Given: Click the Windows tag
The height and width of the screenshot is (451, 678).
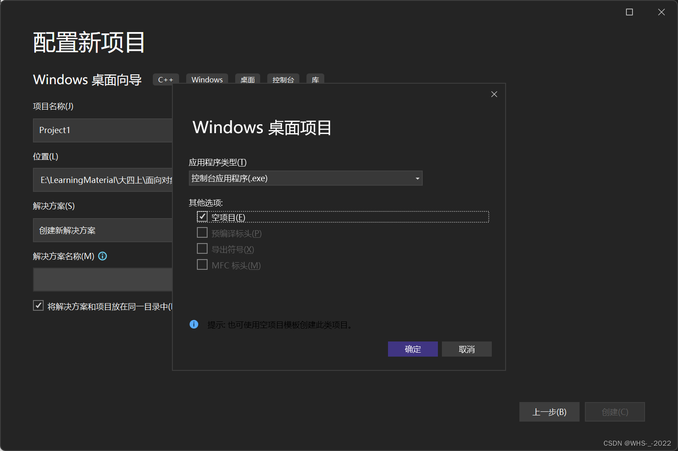Looking at the screenshot, I should [x=207, y=79].
